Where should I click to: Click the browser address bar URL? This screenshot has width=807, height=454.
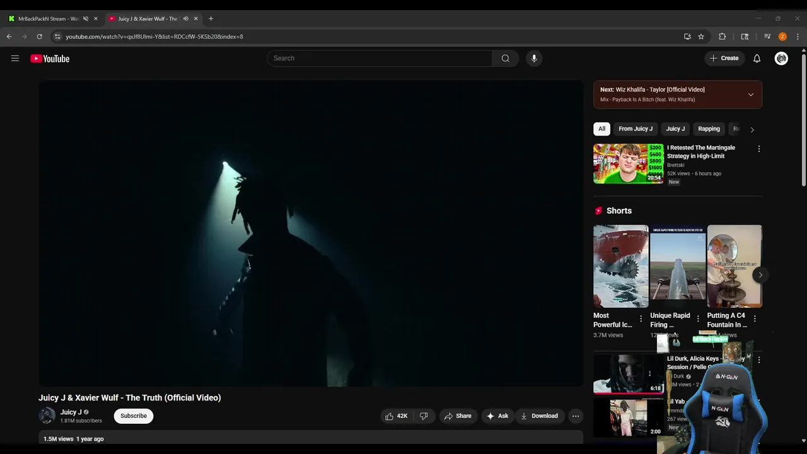[x=154, y=37]
